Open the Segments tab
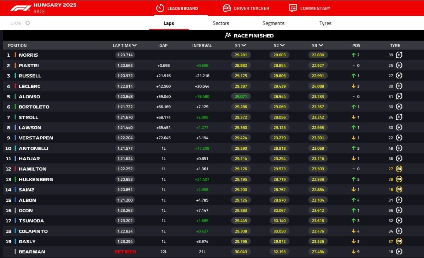 click(273, 23)
